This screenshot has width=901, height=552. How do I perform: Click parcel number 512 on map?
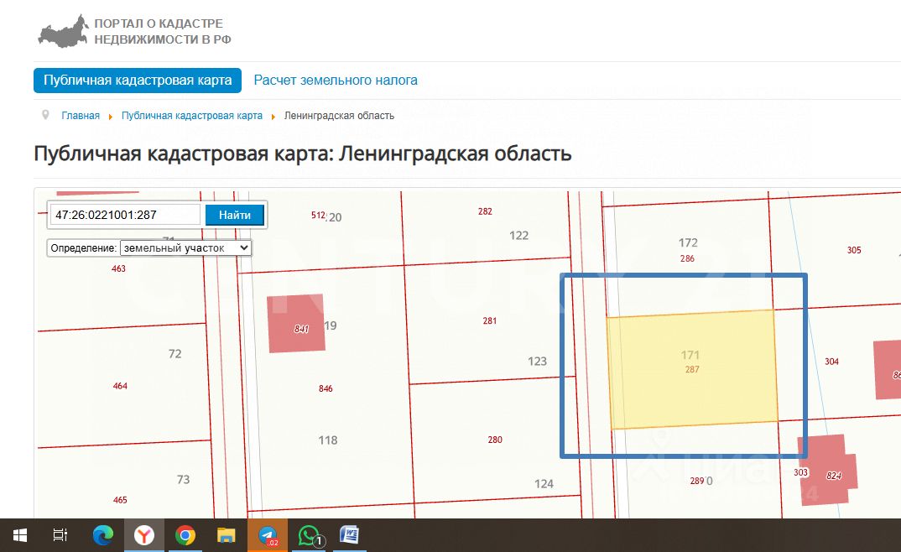[318, 215]
